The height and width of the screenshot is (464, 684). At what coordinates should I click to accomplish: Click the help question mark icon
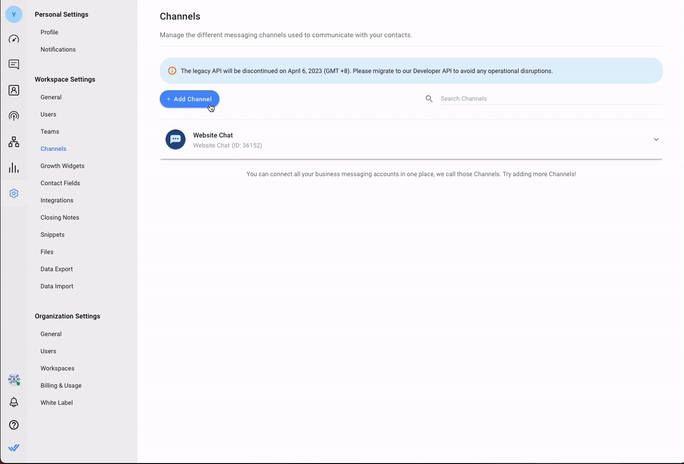click(x=14, y=425)
